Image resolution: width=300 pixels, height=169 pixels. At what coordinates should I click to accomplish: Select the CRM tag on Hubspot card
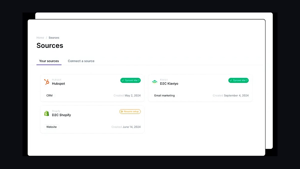click(49, 96)
